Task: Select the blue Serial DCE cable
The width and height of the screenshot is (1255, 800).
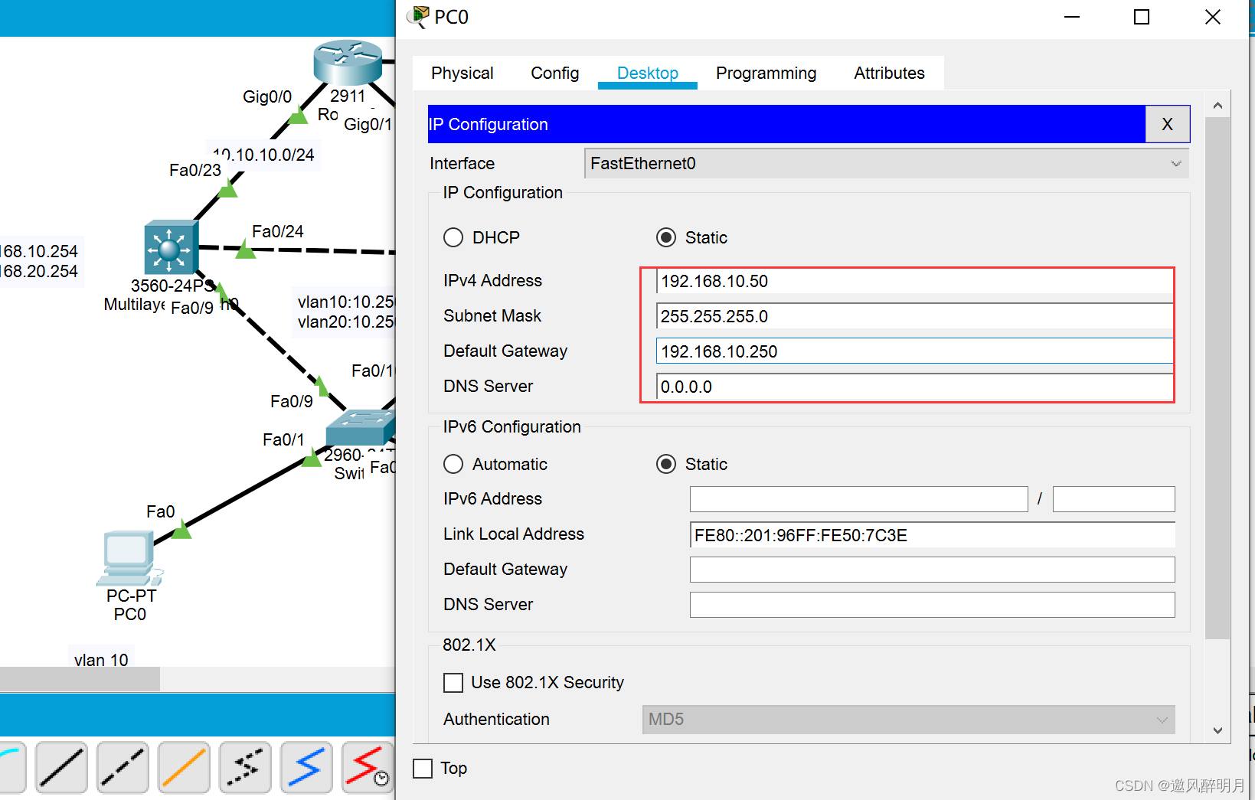Action: tap(306, 766)
